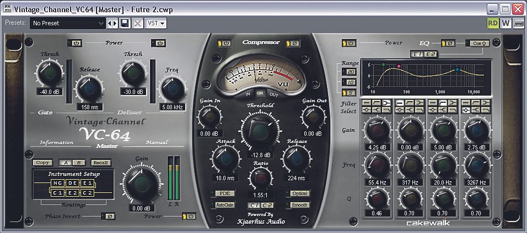This screenshot has height=233, width=527.
Task: Toggle Phase Invert in the Master section
Action: click(x=108, y=217)
